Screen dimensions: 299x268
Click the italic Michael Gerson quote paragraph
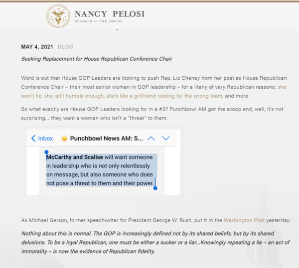click(x=155, y=243)
